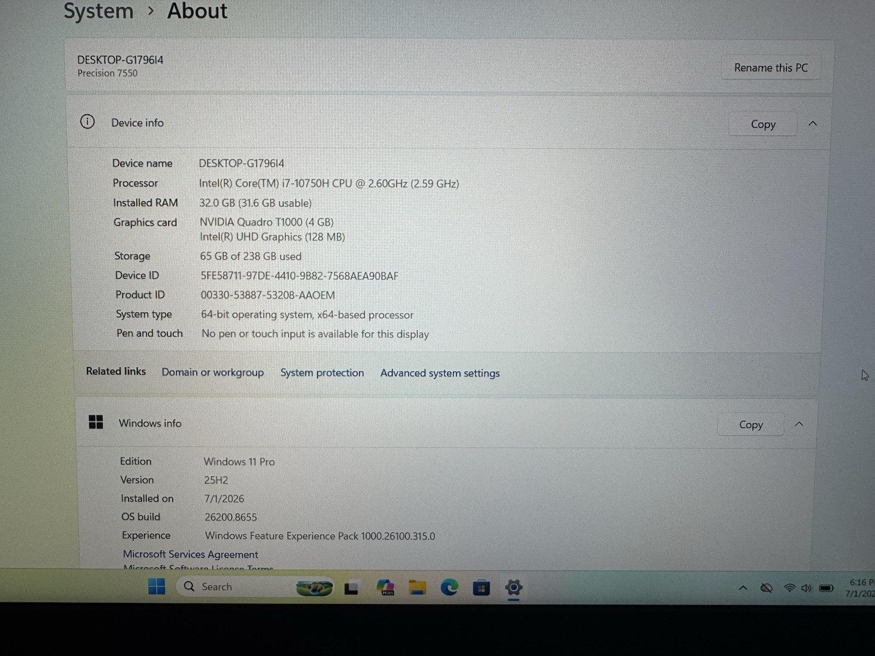Viewport: 875px width, 656px height.
Task: Open Advanced system settings link
Action: click(x=440, y=373)
